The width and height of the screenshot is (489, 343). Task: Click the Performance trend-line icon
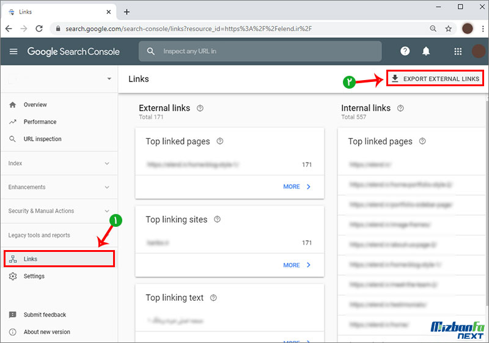click(12, 122)
